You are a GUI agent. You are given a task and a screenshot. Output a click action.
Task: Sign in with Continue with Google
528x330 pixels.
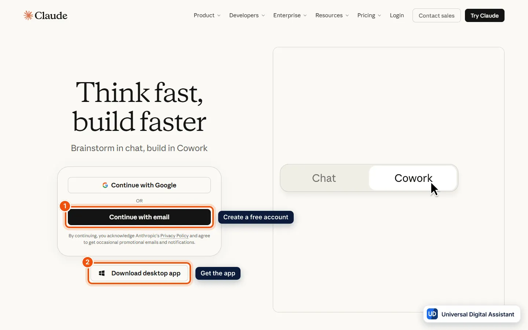coord(139,185)
